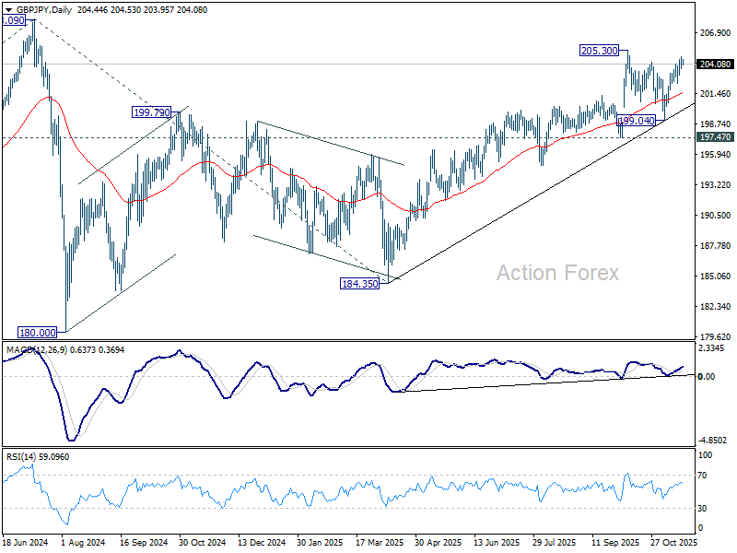Screen dimensions: 737x553
Task: Click the RSI(14) 59.0960 indicator label
Action: pos(38,457)
